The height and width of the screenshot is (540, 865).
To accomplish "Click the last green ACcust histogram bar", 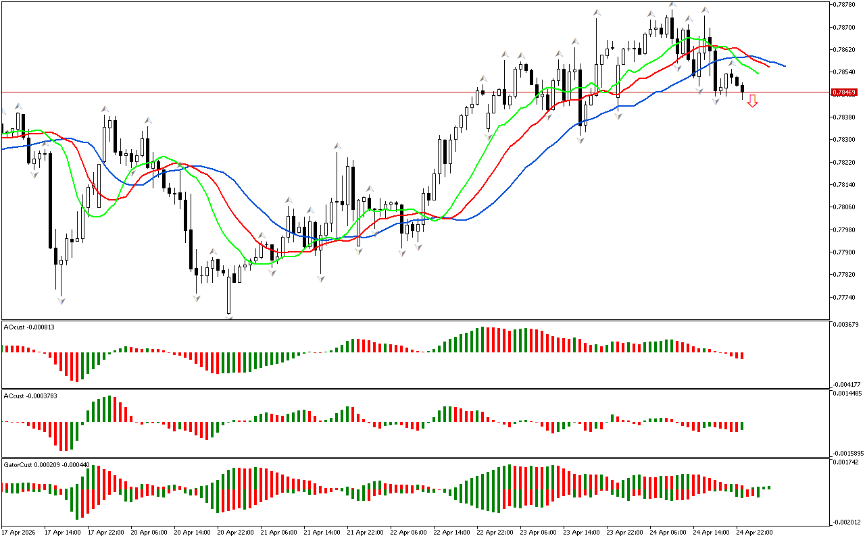I will pos(741,426).
